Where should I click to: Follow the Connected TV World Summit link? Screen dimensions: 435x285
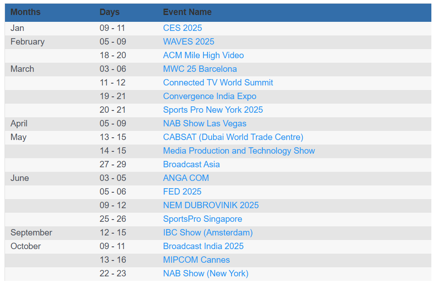[218, 83]
